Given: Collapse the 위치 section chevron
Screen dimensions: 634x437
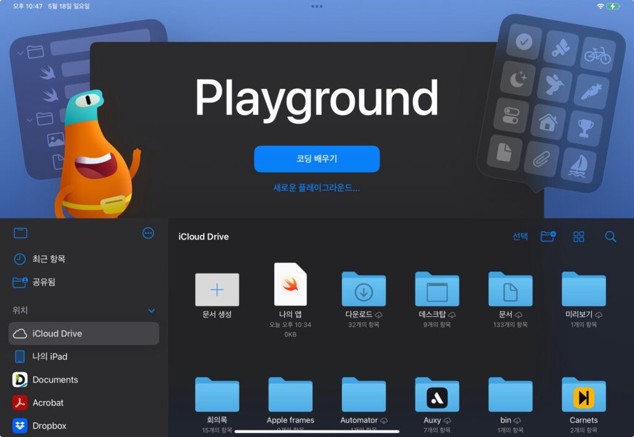Looking at the screenshot, I should (x=152, y=311).
